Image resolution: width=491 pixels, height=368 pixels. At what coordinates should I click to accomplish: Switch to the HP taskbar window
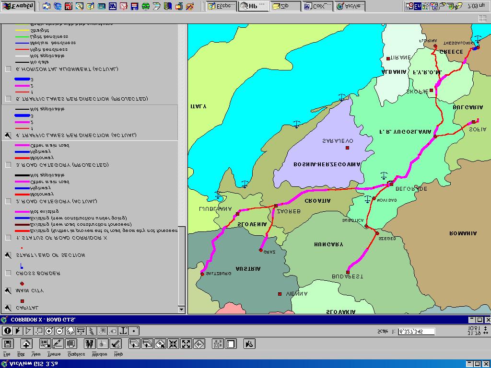tap(253, 6)
